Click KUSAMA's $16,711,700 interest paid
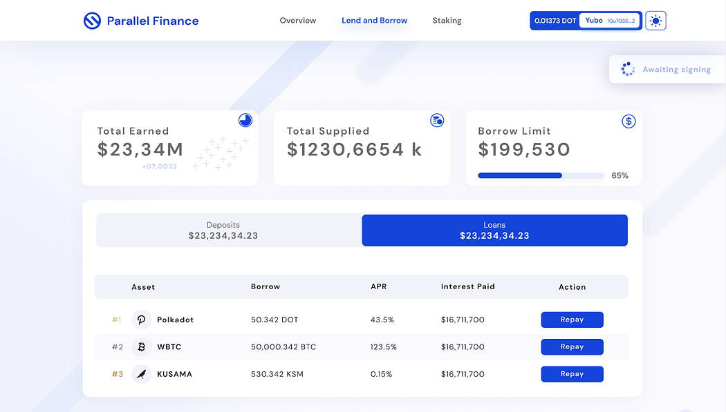 463,374
